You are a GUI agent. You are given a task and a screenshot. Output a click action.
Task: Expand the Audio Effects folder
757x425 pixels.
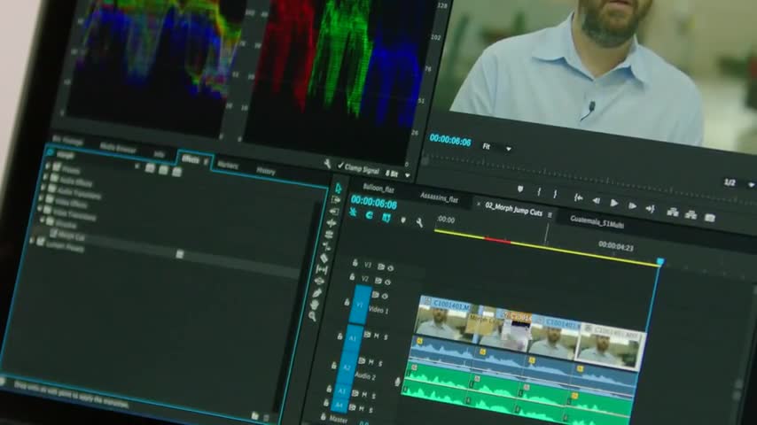pos(45,177)
